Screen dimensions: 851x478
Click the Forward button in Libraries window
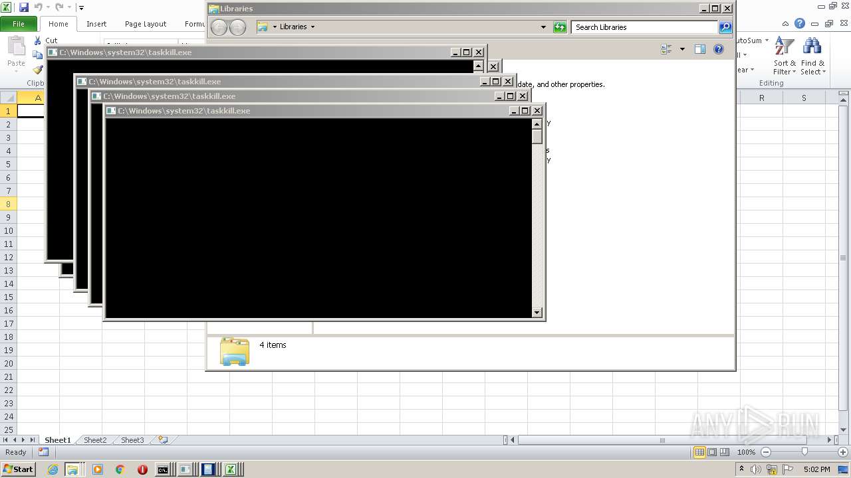[237, 27]
